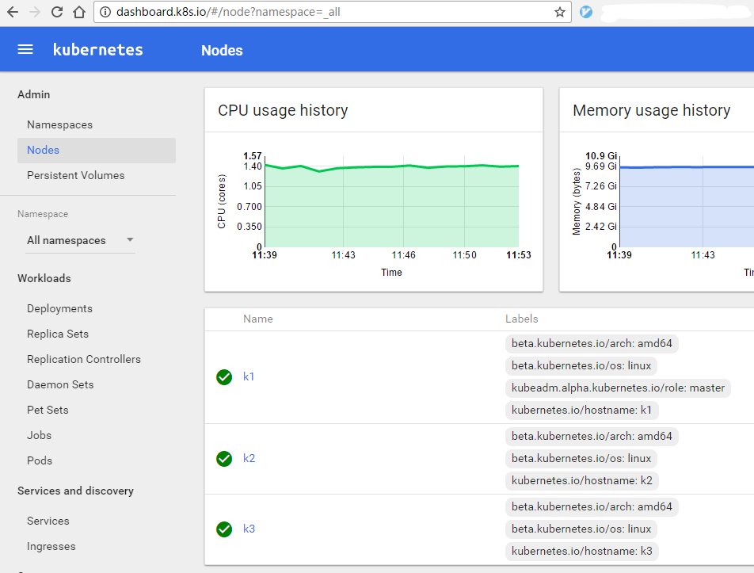Click the status check icon beside k2
Viewport: 754px width, 573px height.
pyautogui.click(x=224, y=458)
